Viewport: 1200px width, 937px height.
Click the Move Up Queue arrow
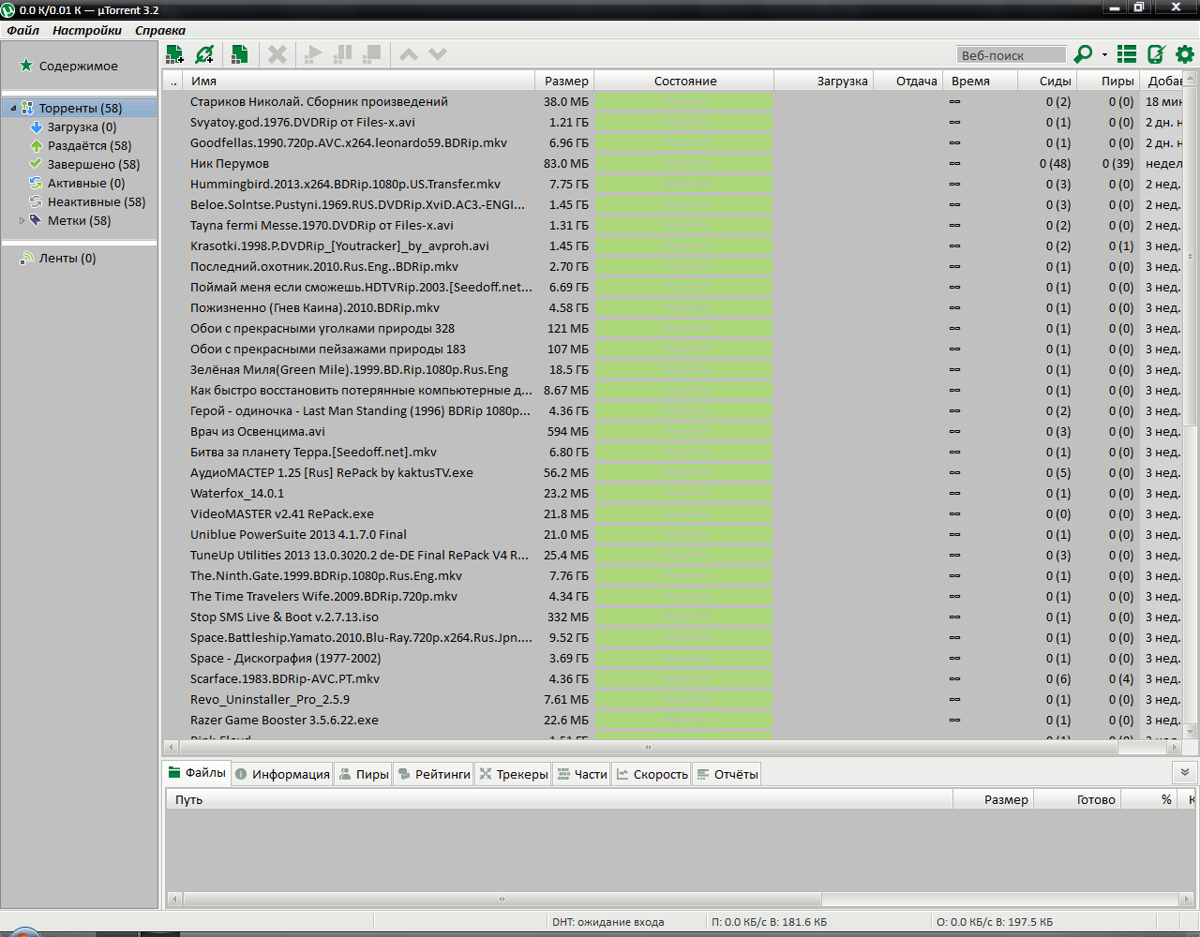pos(409,54)
